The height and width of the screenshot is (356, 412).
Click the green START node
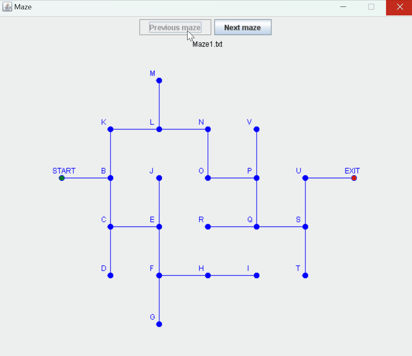point(62,178)
